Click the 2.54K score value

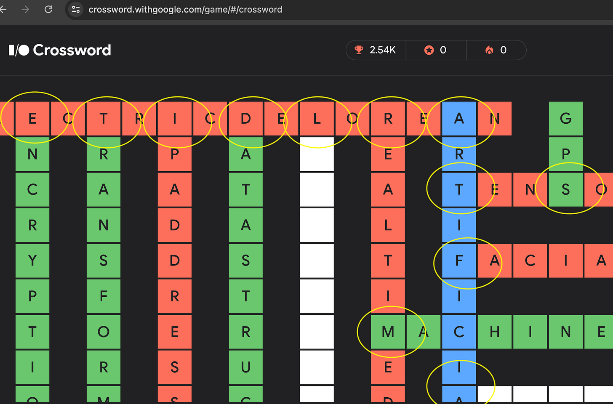(x=382, y=50)
